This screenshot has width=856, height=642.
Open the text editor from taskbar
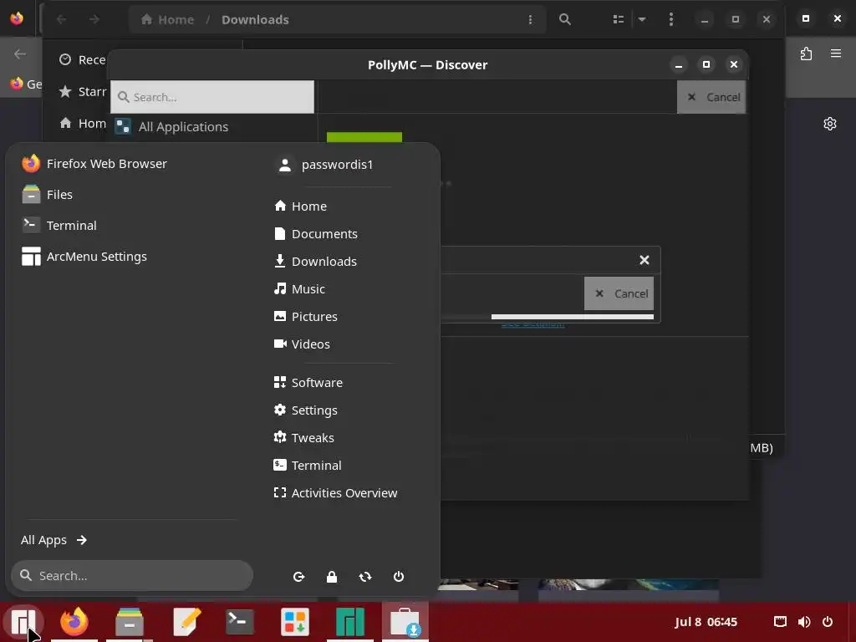pos(185,621)
